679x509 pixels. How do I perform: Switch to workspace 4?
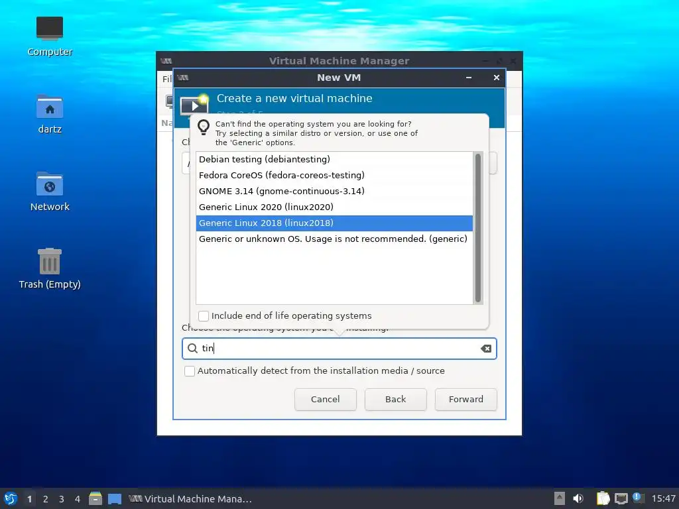tap(78, 499)
